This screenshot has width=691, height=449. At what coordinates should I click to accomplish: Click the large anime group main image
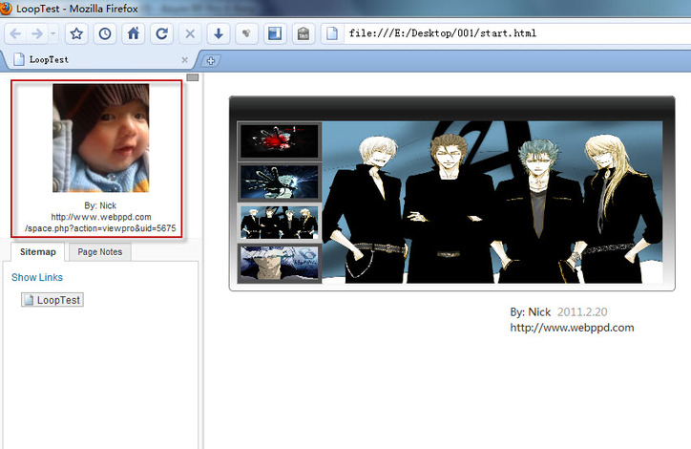(492, 202)
